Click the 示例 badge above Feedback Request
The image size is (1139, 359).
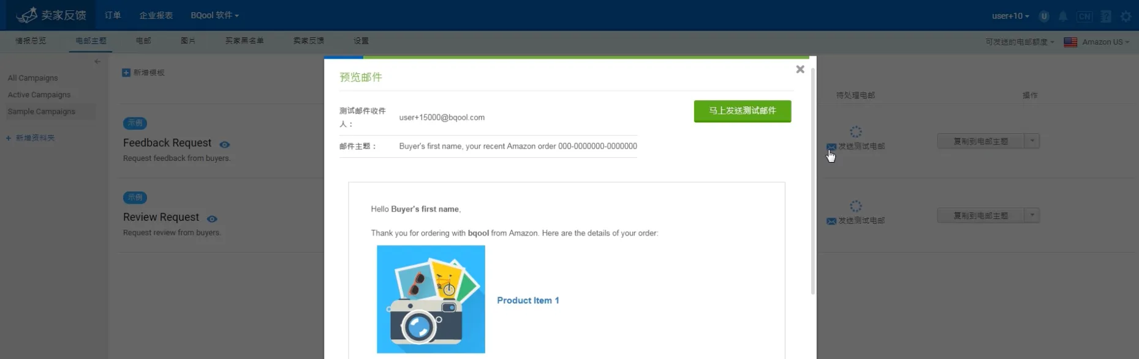pyautogui.click(x=135, y=123)
